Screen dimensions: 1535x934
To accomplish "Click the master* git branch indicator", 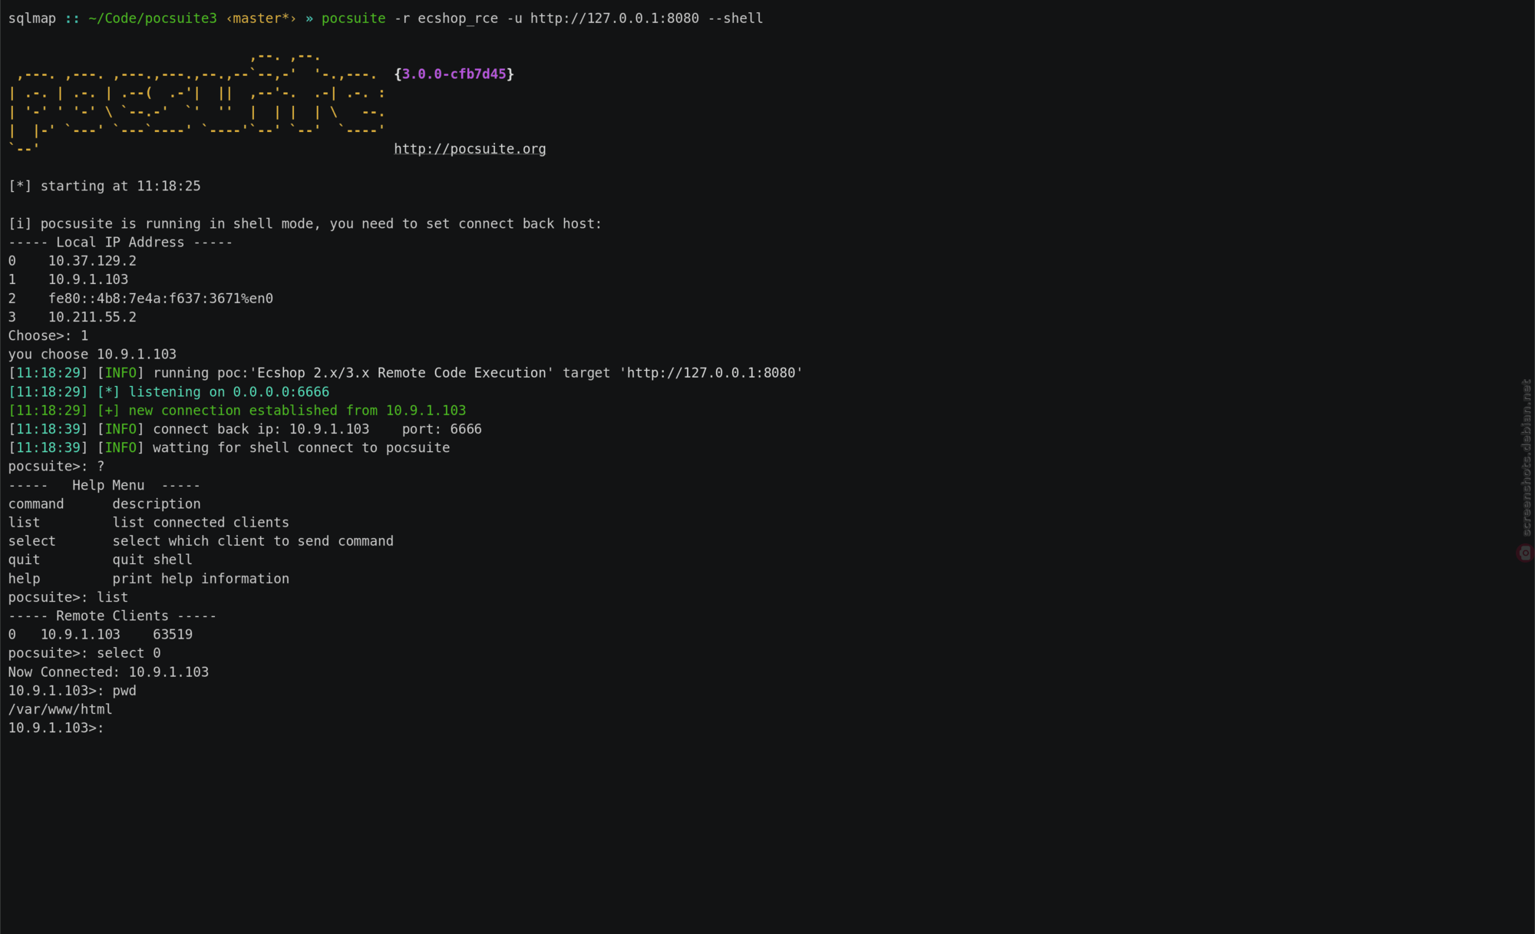I will click(261, 18).
